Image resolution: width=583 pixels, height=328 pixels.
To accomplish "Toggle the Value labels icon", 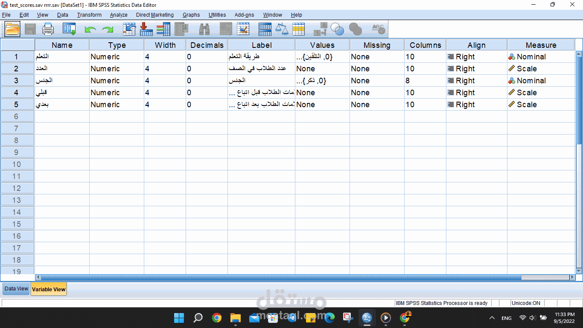I will coord(321,29).
